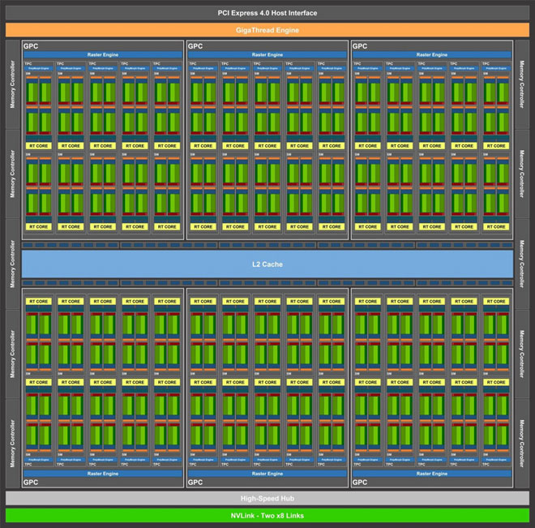Select the orange GigaThread Engine bar
Image resolution: width=535 pixels, height=528 pixels.
[x=267, y=30]
